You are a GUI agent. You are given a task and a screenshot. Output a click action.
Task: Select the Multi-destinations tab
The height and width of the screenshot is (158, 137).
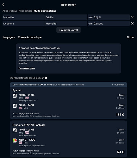pyautogui.click(x=45, y=11)
